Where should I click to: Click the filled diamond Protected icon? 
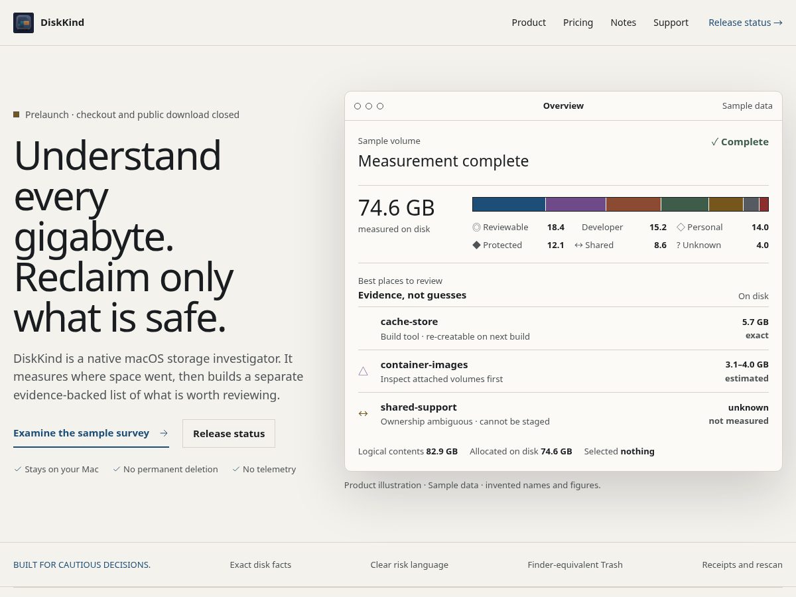[476, 245]
